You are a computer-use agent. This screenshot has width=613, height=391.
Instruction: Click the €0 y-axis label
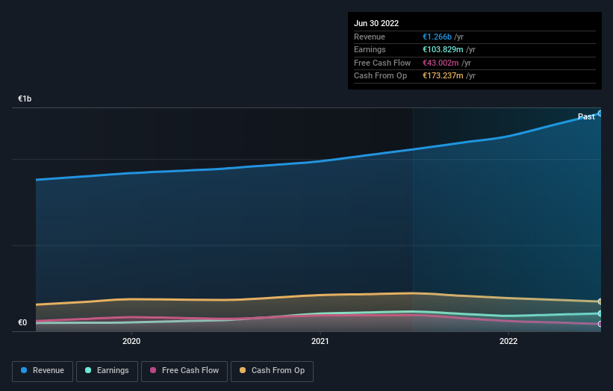[x=22, y=322]
